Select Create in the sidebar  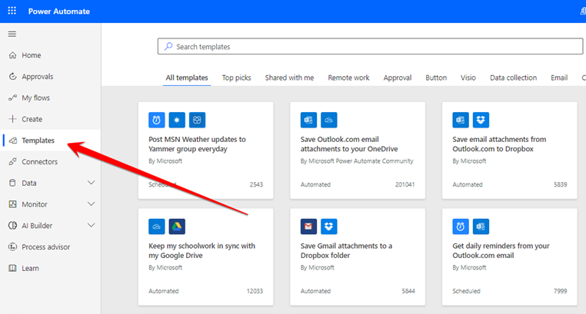51,119
